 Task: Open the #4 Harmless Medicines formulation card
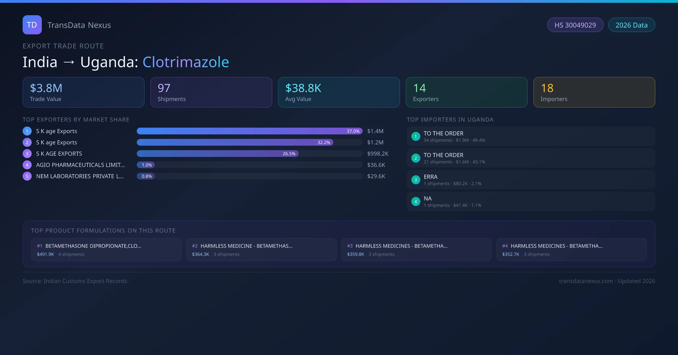coord(571,250)
